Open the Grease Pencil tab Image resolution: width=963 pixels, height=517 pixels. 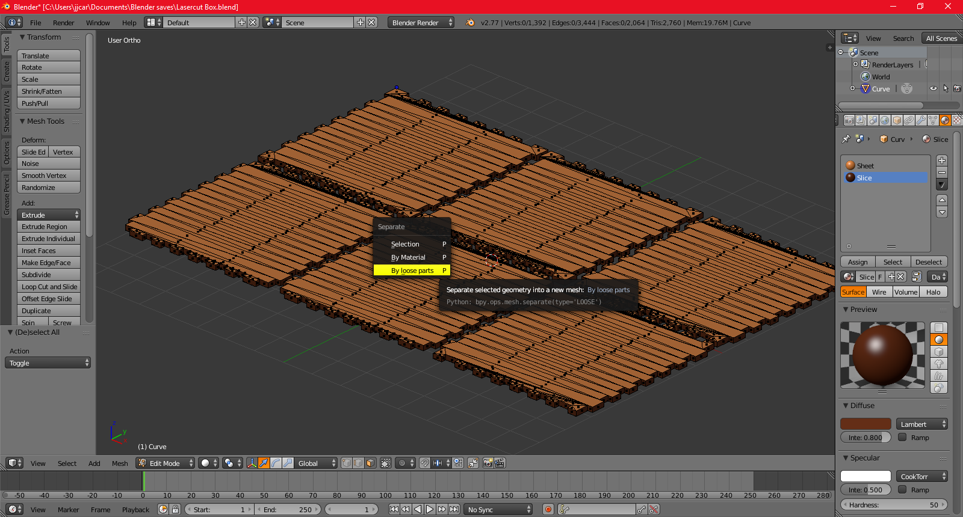tap(7, 195)
